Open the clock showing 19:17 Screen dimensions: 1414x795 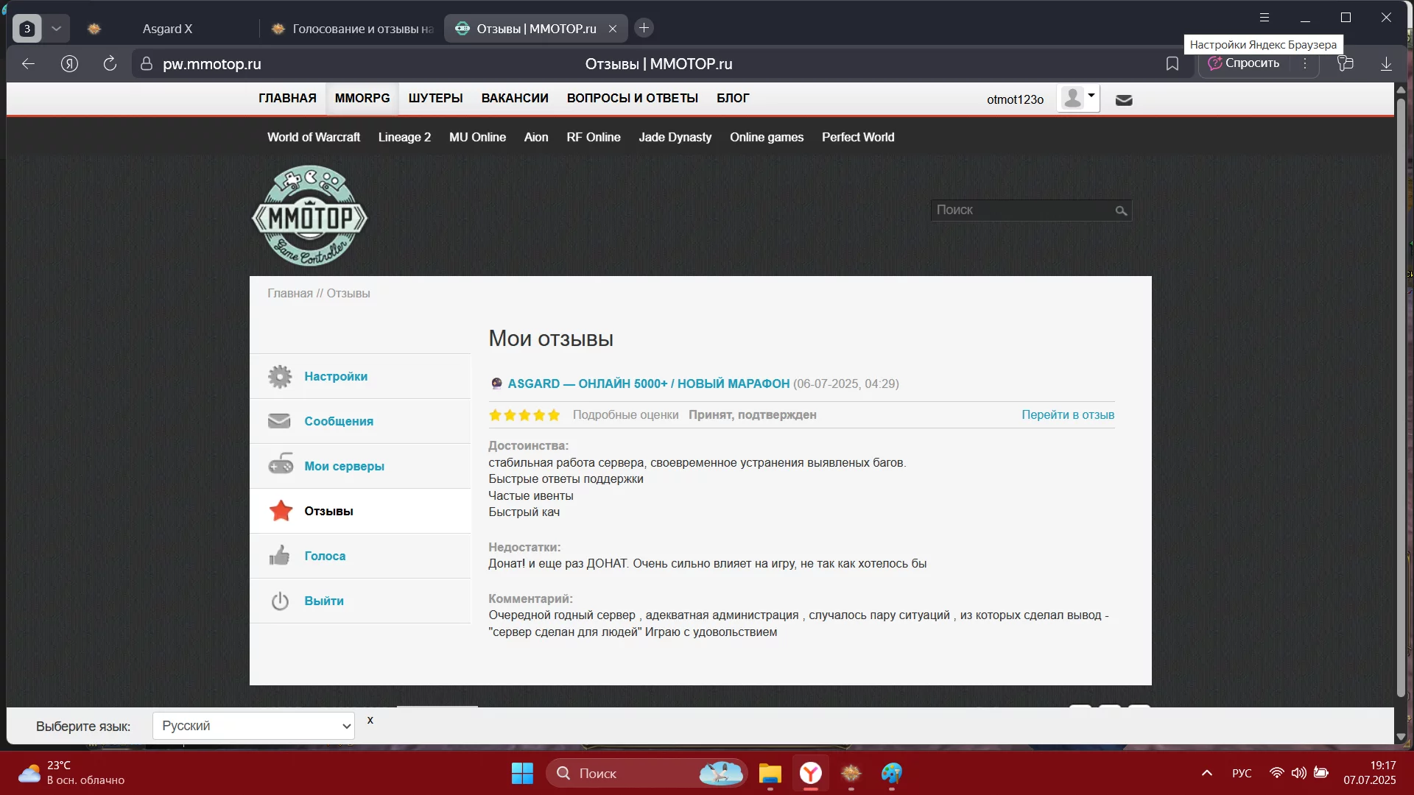(1370, 774)
